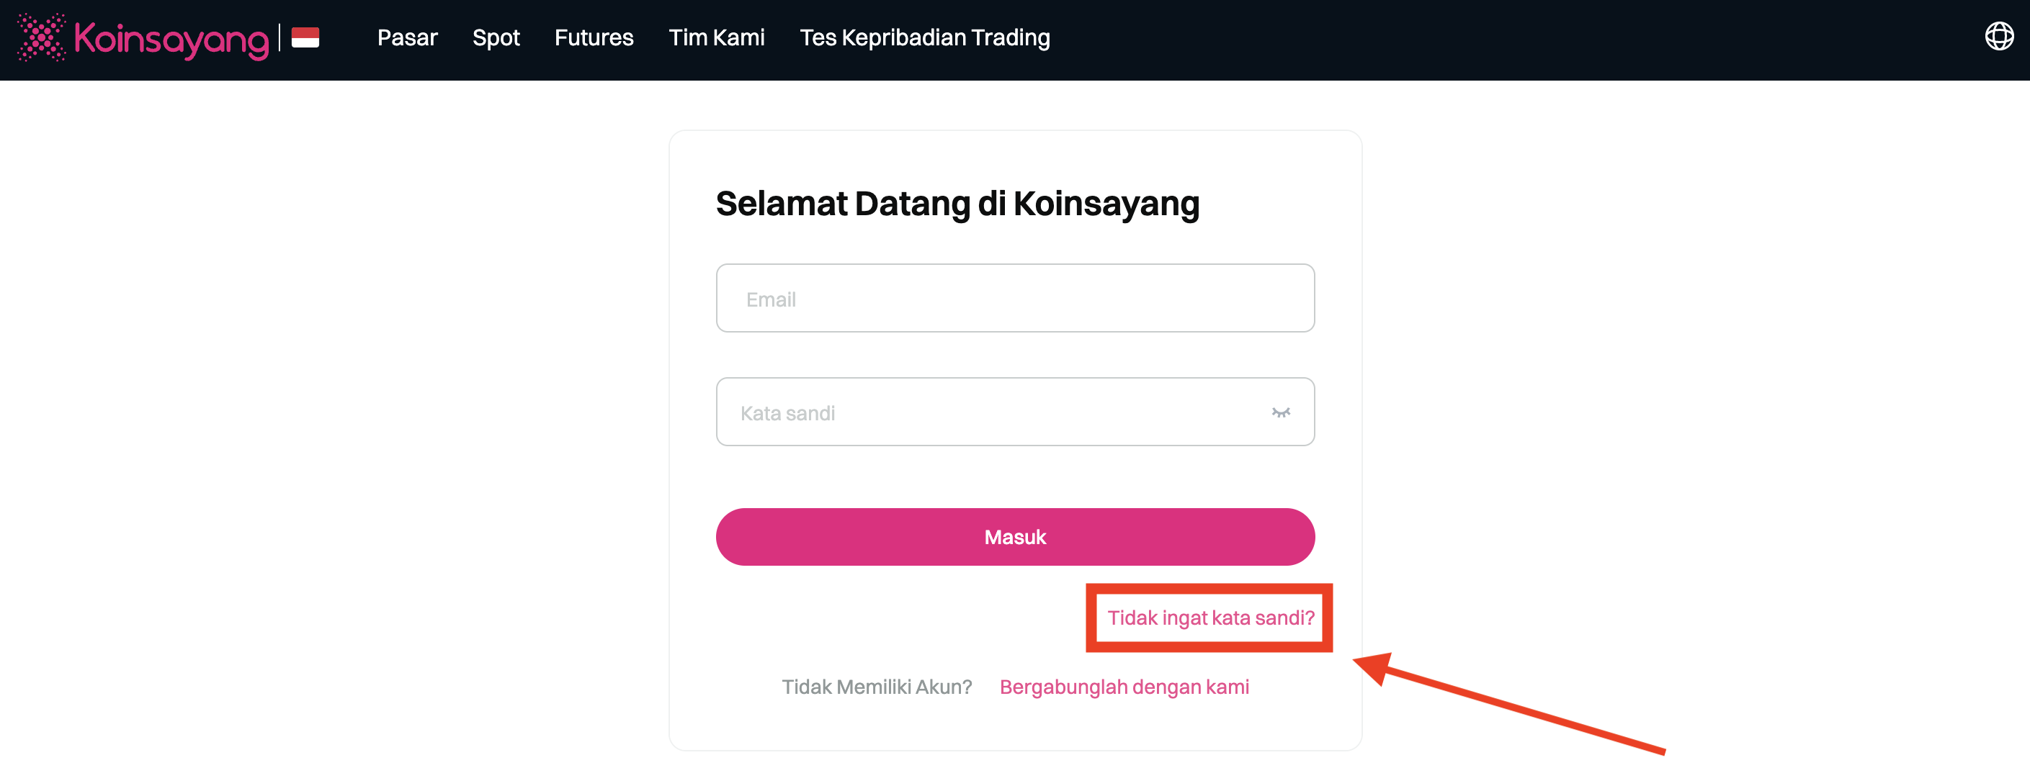
Task: Click the "Tidak Memiliki Akun?" text
Action: pyautogui.click(x=876, y=687)
